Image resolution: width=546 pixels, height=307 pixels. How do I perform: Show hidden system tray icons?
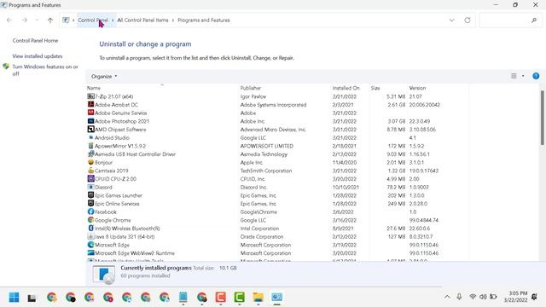[x=447, y=297]
